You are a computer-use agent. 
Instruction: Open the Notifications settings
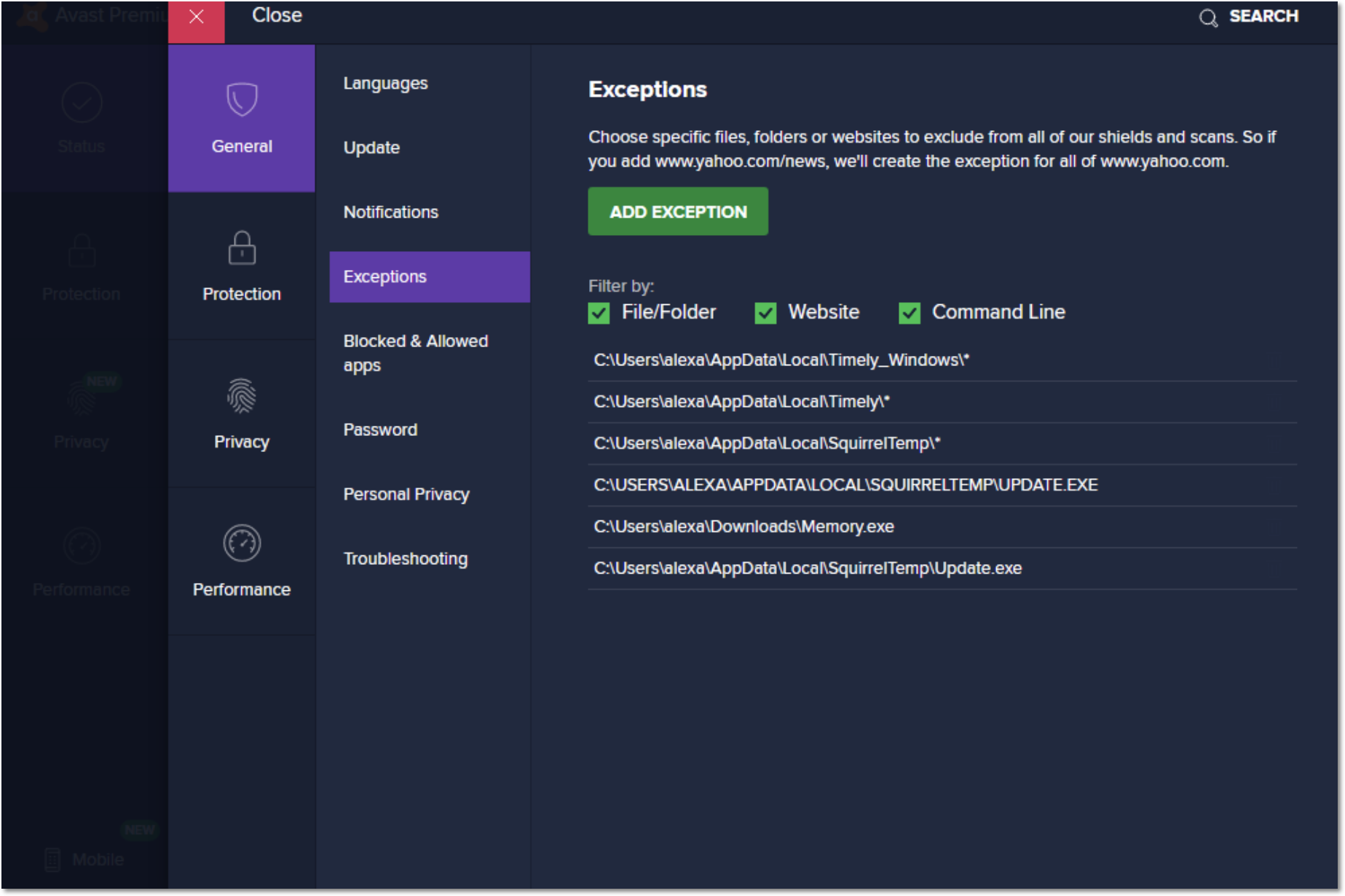click(x=391, y=212)
